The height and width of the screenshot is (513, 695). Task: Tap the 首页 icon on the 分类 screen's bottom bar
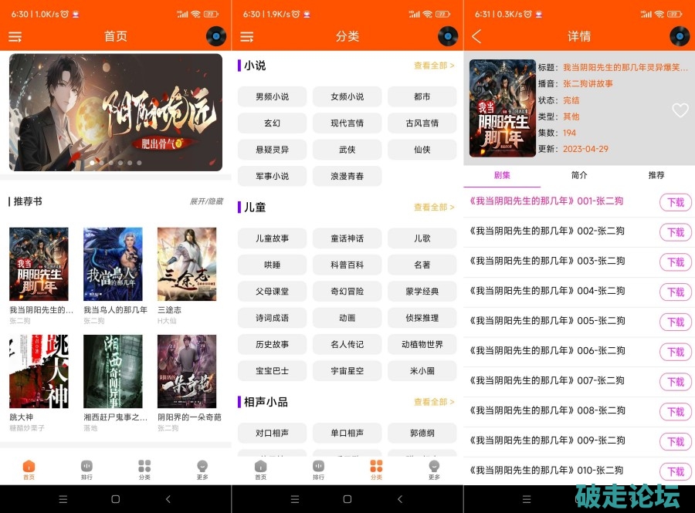click(x=260, y=470)
